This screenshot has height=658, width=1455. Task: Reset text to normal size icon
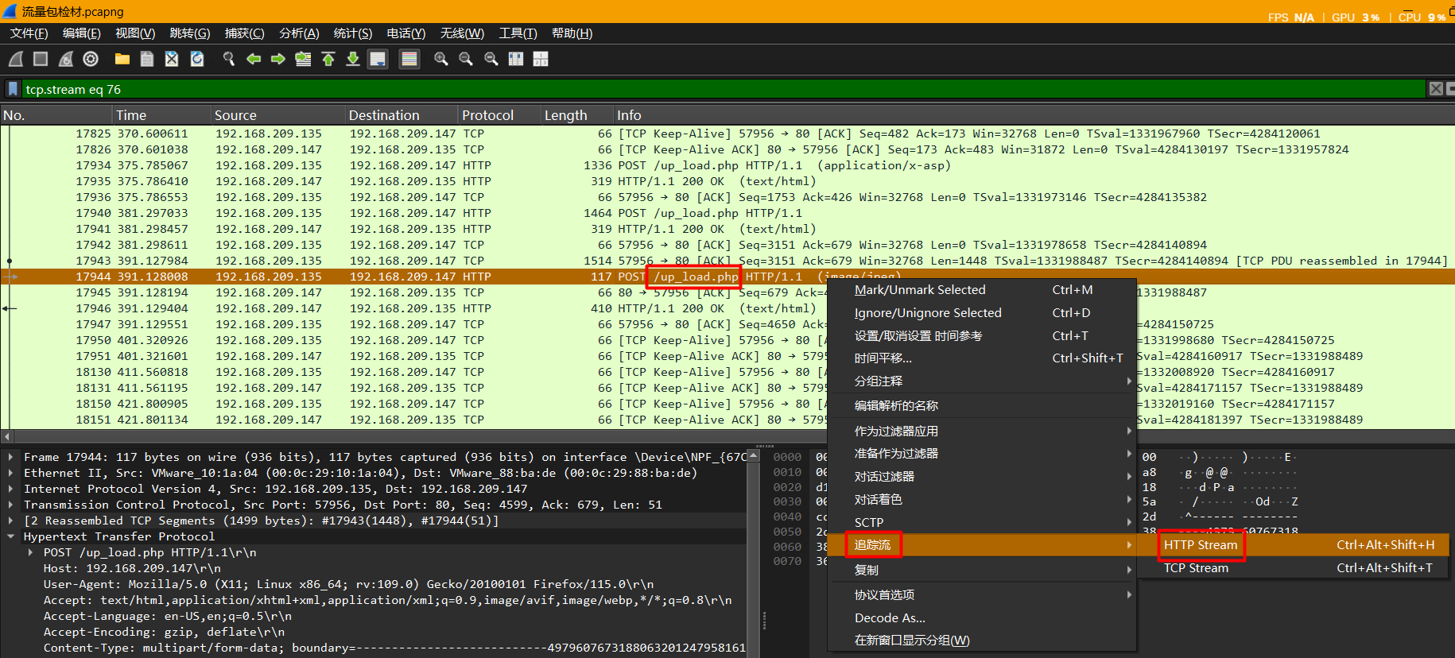pos(491,59)
